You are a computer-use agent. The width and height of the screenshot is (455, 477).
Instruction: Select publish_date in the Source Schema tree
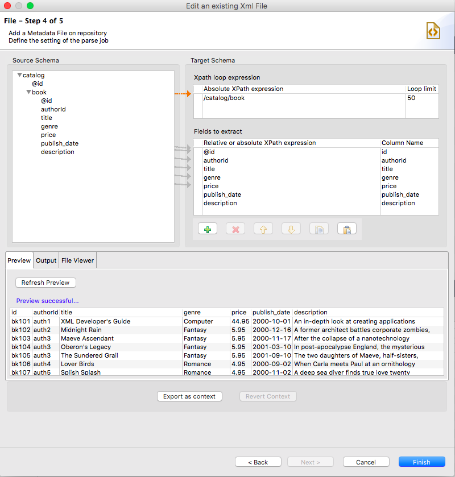pyautogui.click(x=60, y=143)
